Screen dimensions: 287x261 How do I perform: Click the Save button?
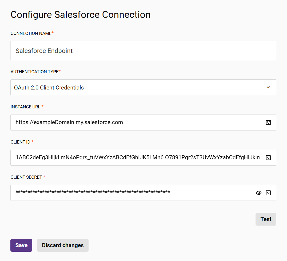[x=21, y=245]
